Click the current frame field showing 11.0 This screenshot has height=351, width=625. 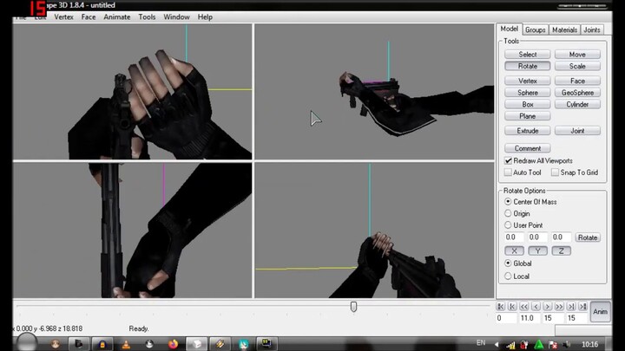[529, 318]
